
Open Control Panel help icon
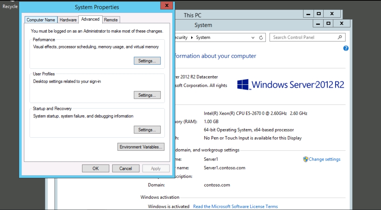pos(346,48)
